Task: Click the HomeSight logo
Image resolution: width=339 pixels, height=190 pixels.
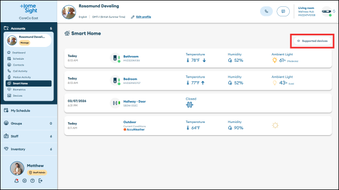Action: 29,8
